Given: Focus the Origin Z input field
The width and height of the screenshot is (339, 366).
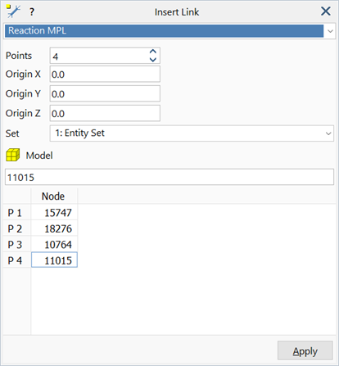Looking at the screenshot, I should (x=105, y=113).
